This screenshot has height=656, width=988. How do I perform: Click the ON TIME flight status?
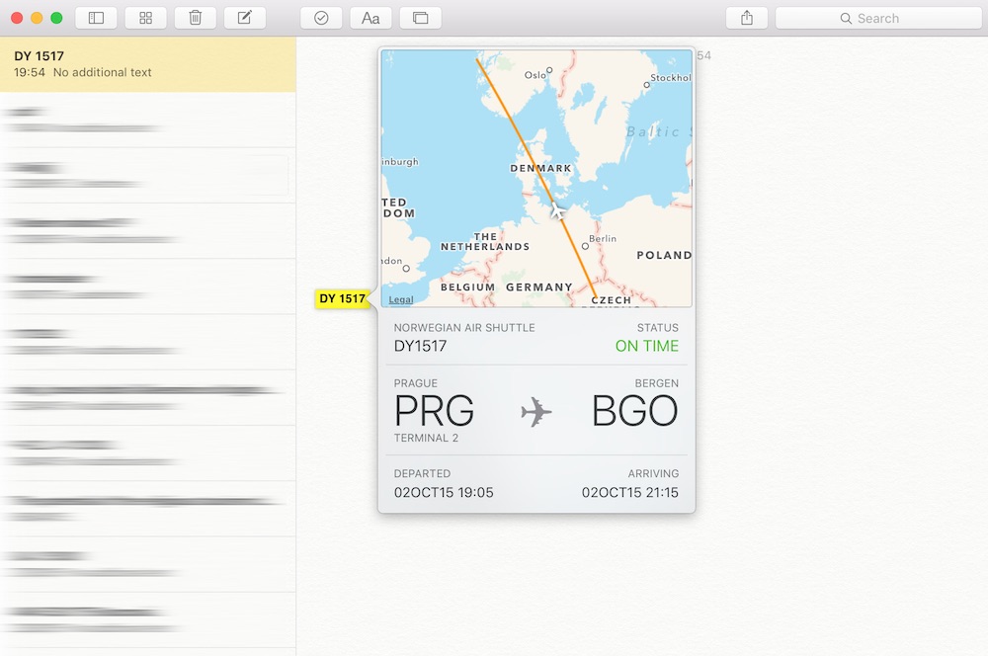point(646,346)
